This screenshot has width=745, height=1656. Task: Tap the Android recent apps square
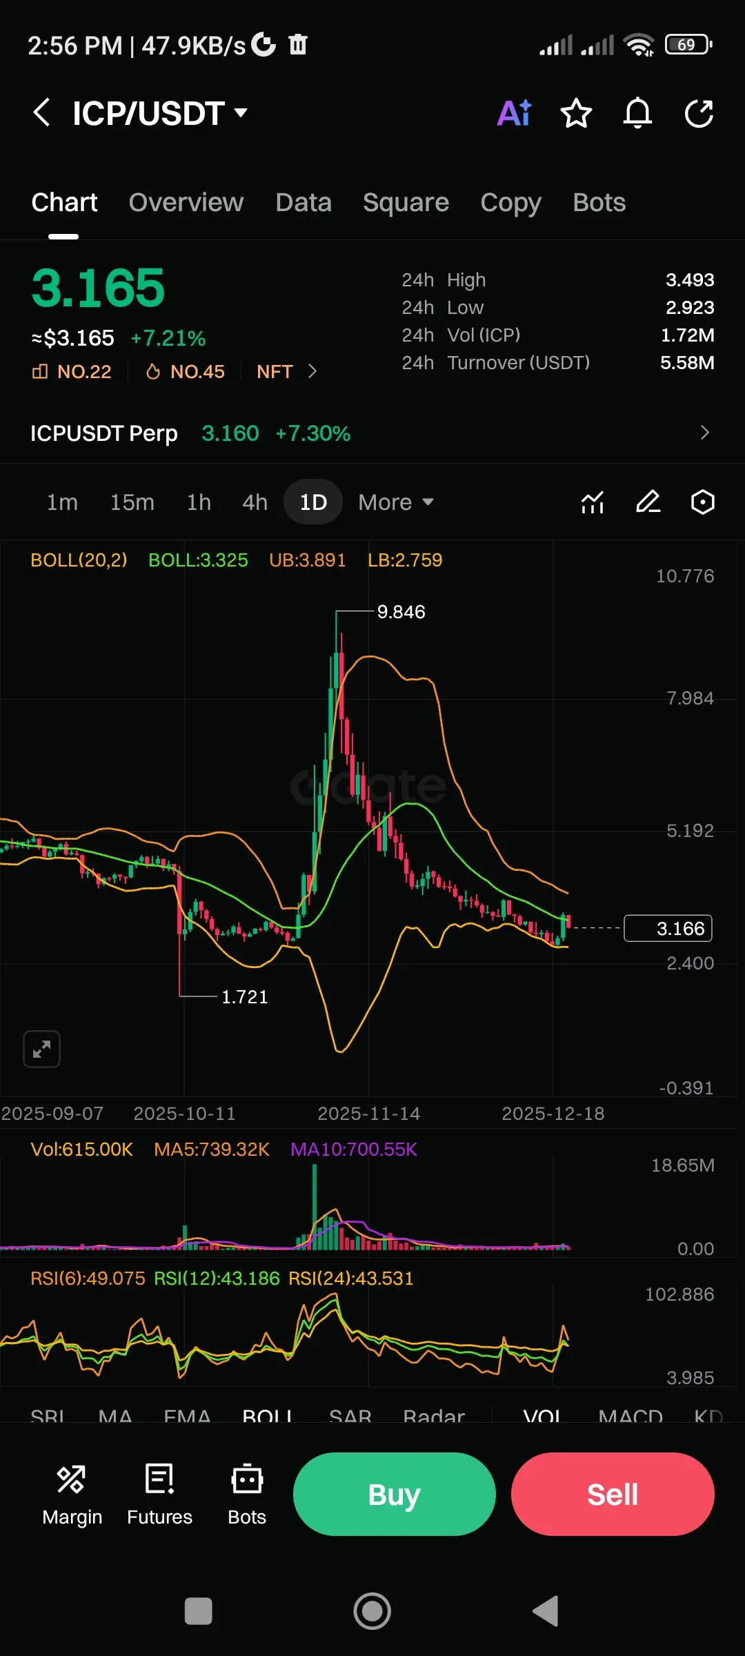[x=199, y=1612]
